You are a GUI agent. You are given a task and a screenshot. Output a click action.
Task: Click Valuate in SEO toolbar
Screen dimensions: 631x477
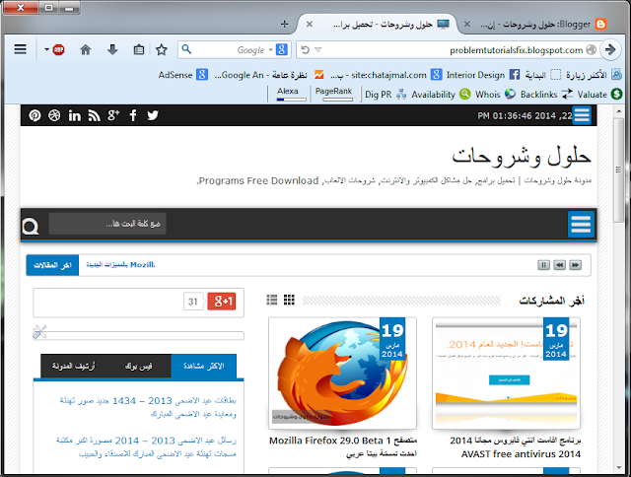tap(599, 95)
